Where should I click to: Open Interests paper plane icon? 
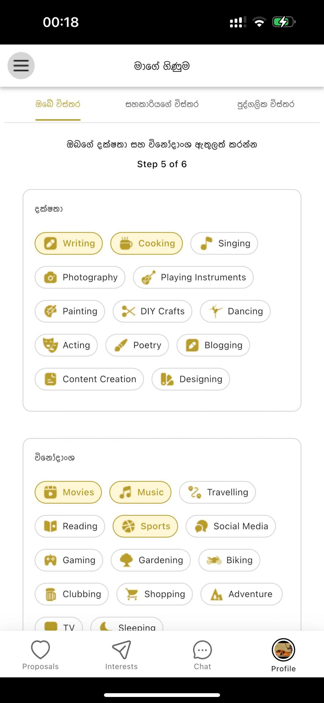point(121,649)
